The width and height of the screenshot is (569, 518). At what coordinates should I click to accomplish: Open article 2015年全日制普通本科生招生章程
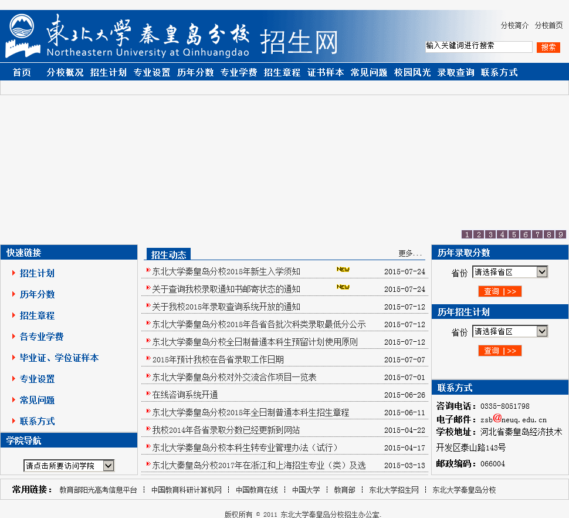(x=250, y=412)
